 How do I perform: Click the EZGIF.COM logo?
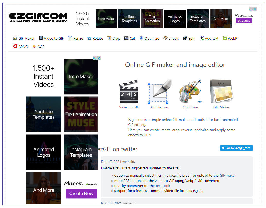38,18
